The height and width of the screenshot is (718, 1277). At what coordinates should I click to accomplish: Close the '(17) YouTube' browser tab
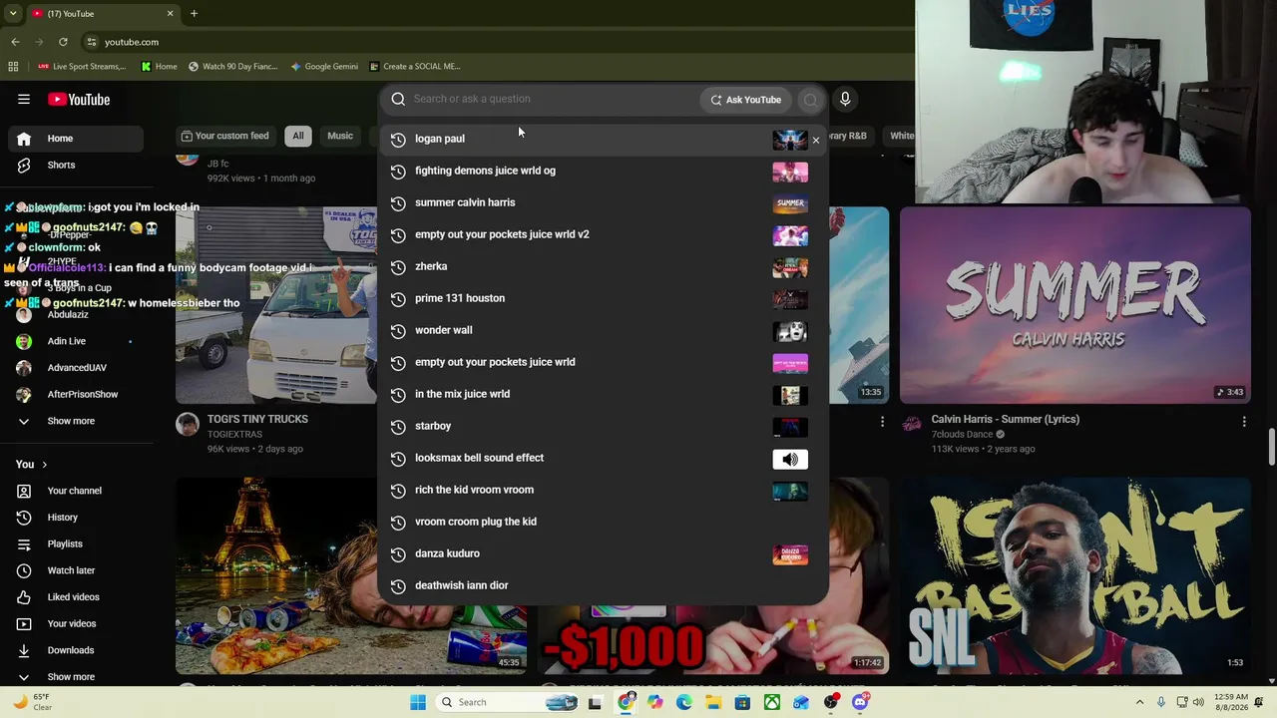coord(170,14)
